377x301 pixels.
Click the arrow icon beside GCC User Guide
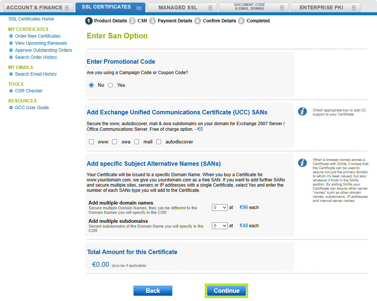point(11,108)
